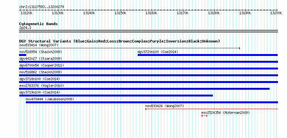
Task: Select the 2p24.3 band label
Action: point(25,28)
